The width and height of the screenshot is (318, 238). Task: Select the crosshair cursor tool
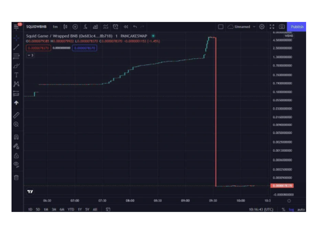pos(16,38)
